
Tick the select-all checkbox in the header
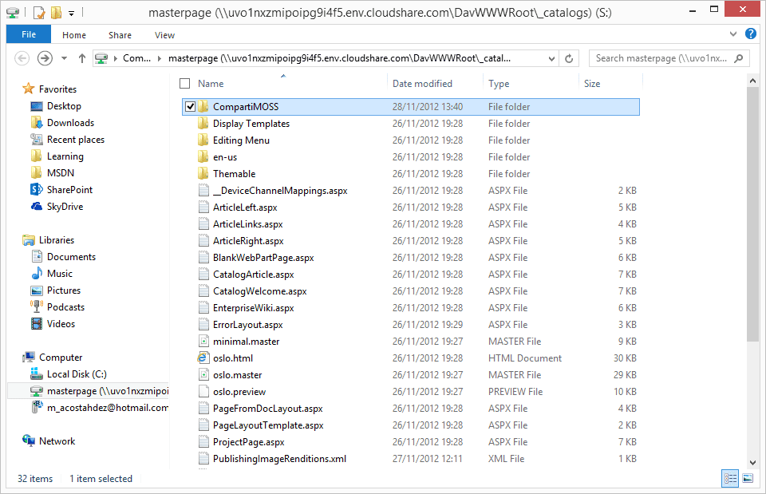(184, 84)
